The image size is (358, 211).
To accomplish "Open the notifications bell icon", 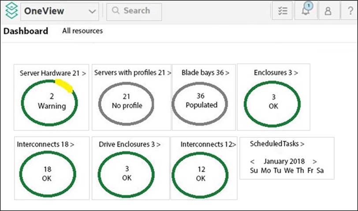I will coord(306,11).
